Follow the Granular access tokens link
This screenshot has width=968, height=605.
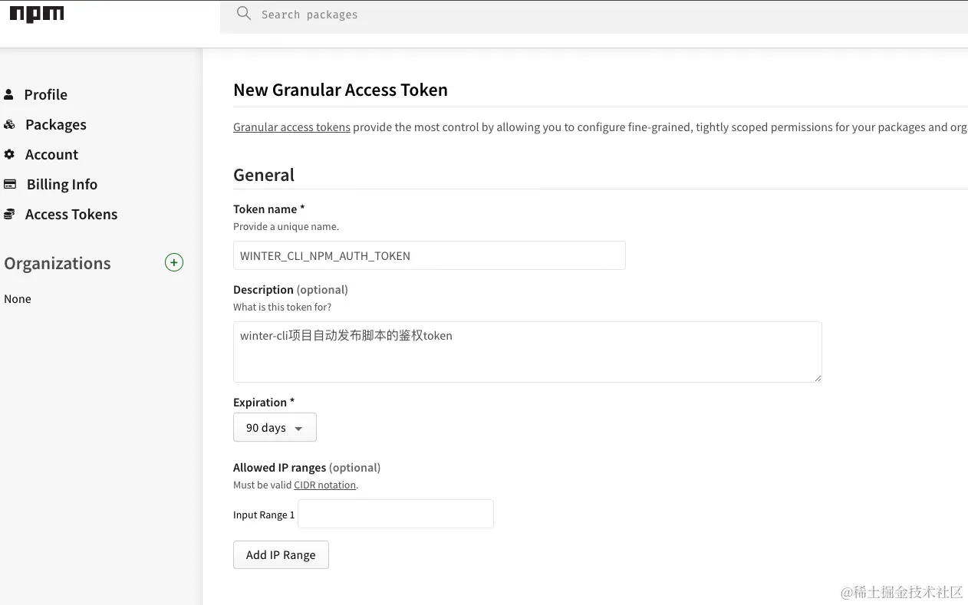[291, 127]
